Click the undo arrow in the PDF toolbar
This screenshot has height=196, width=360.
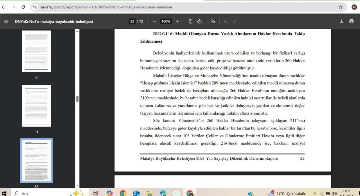click(225, 21)
